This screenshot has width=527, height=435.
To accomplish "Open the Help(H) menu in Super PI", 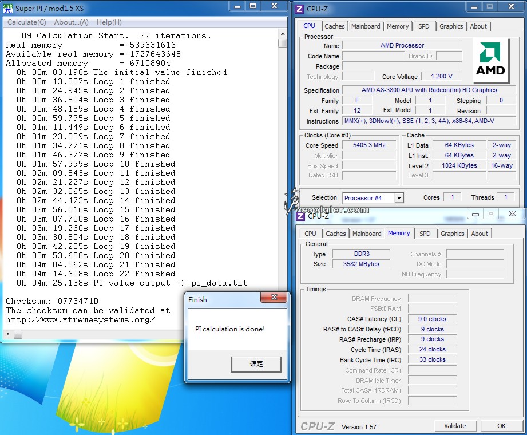I will [109, 22].
